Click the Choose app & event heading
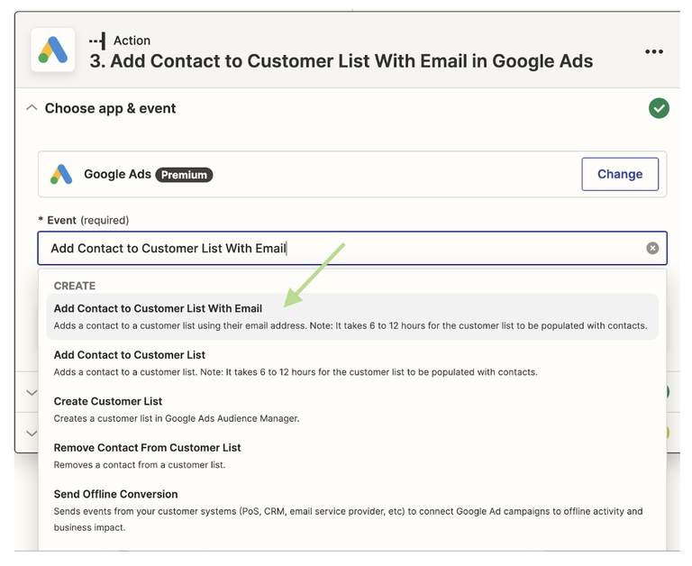 click(x=110, y=108)
